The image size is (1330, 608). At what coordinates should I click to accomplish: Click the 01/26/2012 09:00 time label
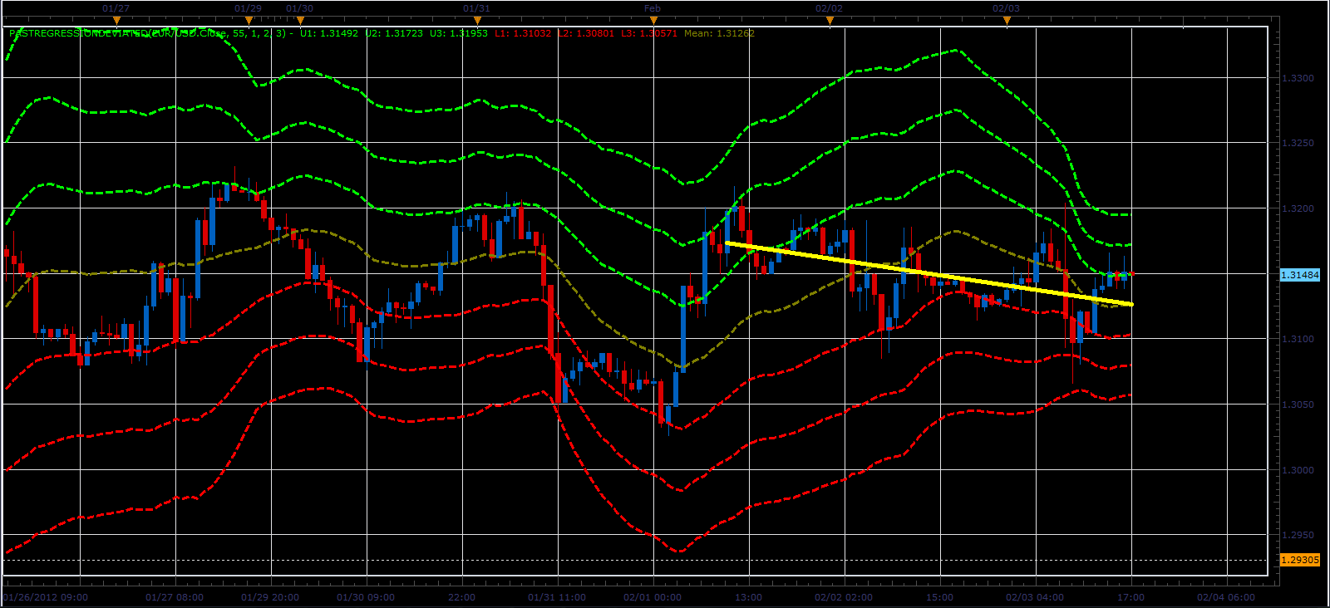[45, 596]
